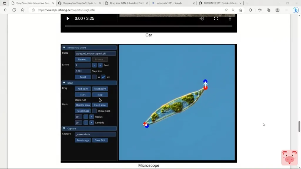Image resolution: width=301 pixels, height=169 pixels.
Task: Click the browser back arrow
Action: pyautogui.click(x=5, y=10)
